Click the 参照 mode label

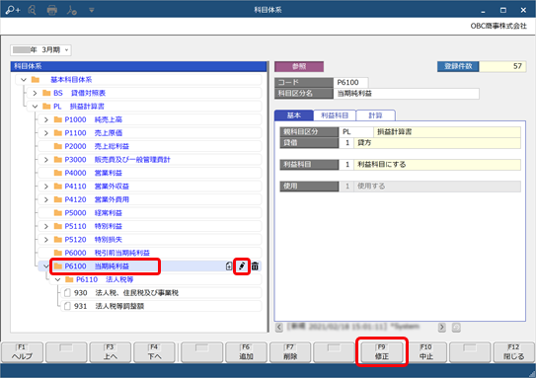[x=299, y=66]
